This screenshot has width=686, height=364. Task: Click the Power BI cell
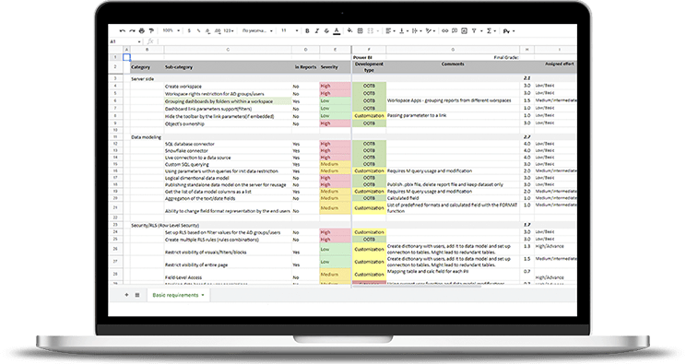pyautogui.click(x=369, y=57)
